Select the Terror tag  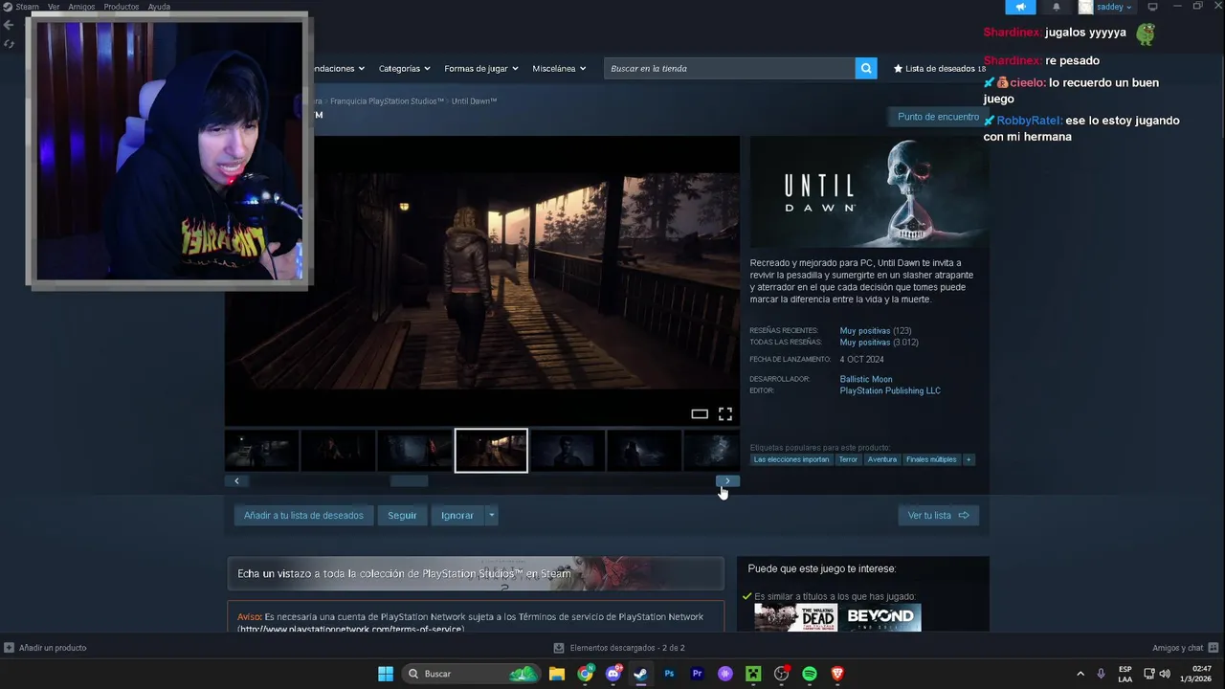(848, 459)
